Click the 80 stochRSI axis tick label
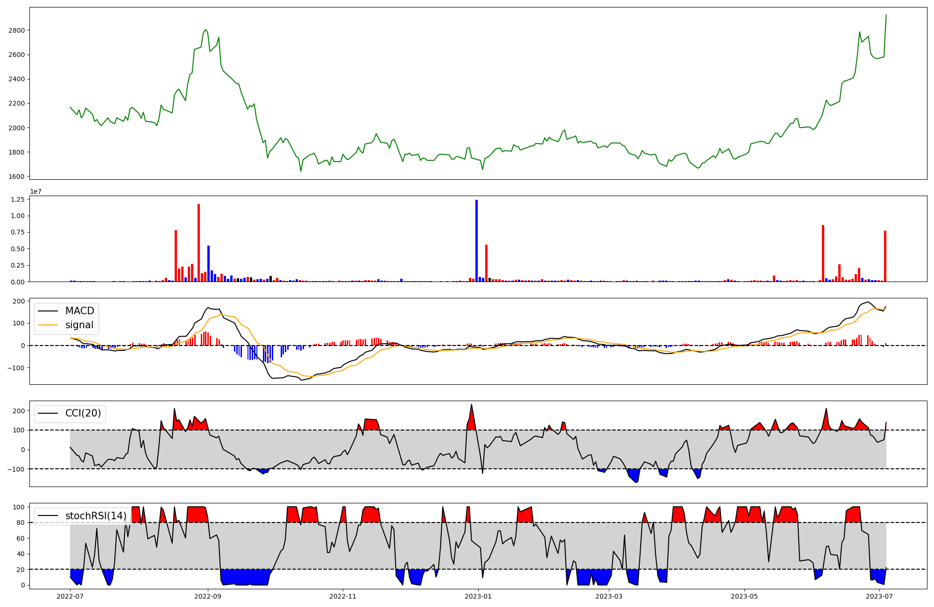The height and width of the screenshot is (607, 934). point(21,522)
